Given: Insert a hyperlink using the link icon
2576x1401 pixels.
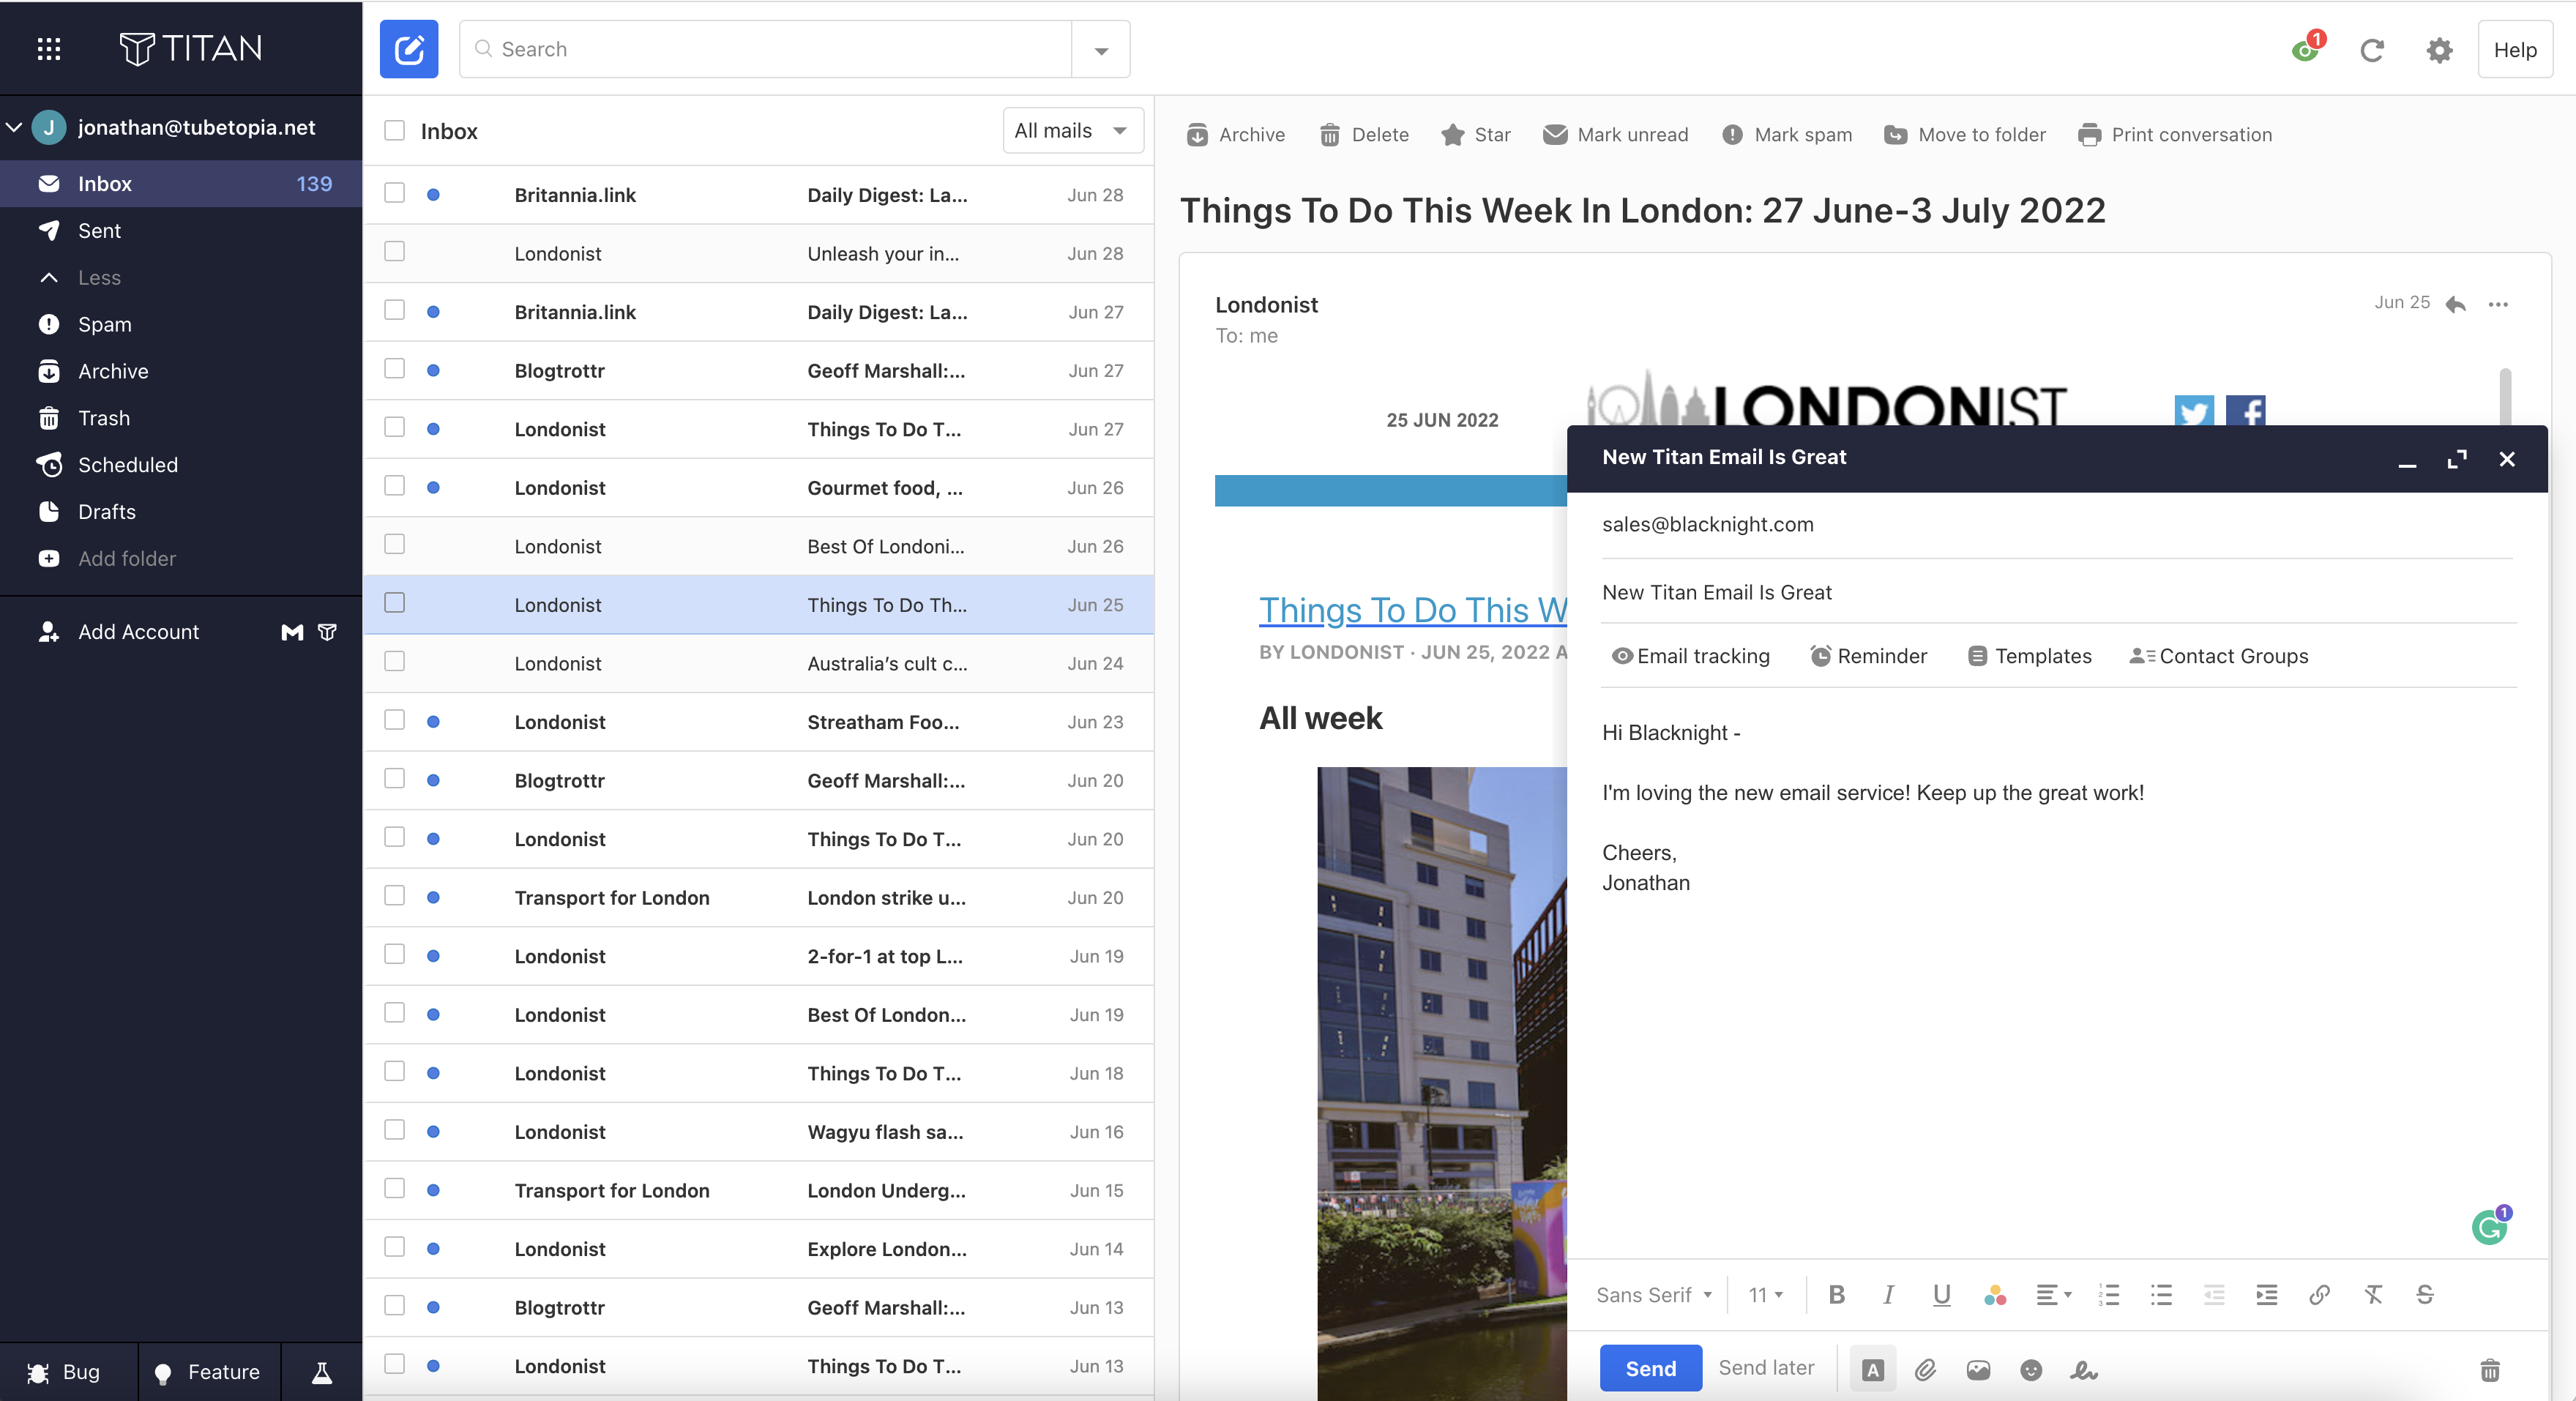Looking at the screenshot, I should pos(2320,1295).
